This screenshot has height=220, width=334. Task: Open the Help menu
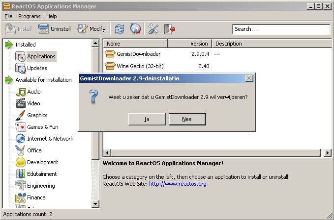point(51,16)
